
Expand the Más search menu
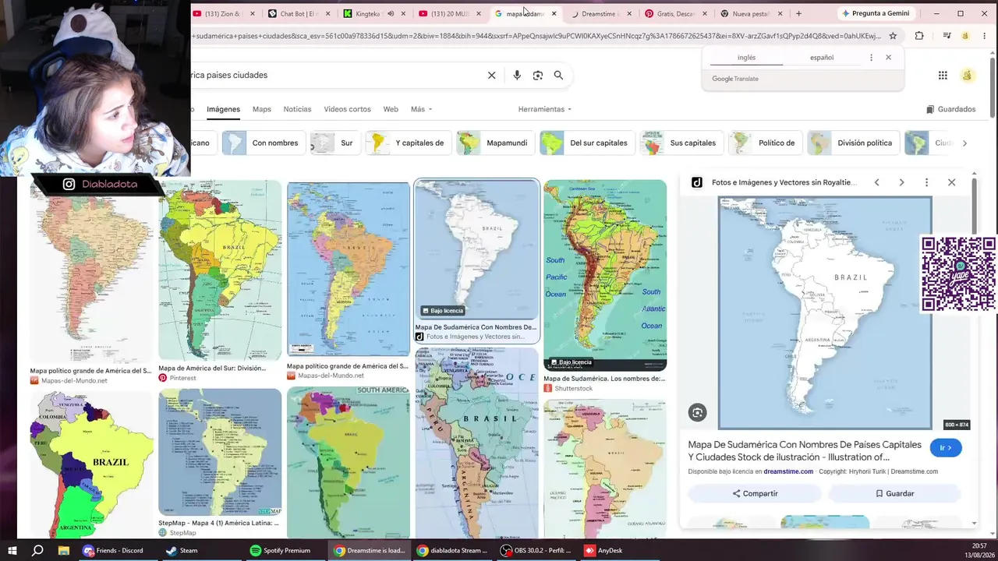coord(421,109)
